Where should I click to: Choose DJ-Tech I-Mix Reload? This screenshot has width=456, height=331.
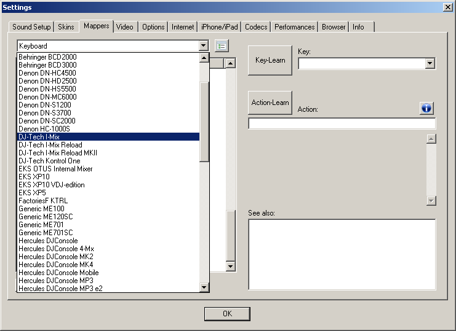coord(108,145)
